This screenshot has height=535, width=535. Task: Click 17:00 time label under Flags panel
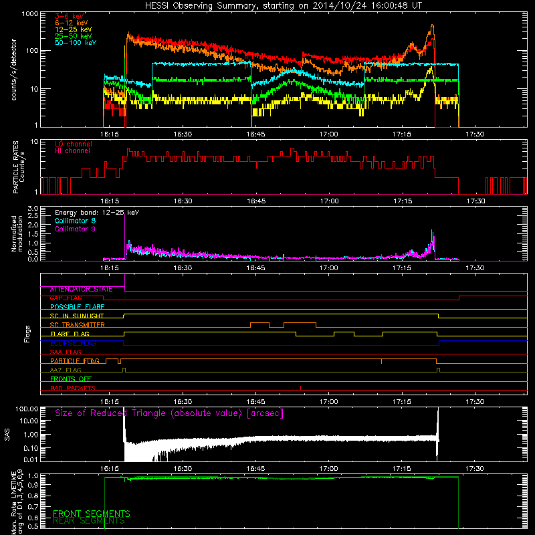point(329,402)
